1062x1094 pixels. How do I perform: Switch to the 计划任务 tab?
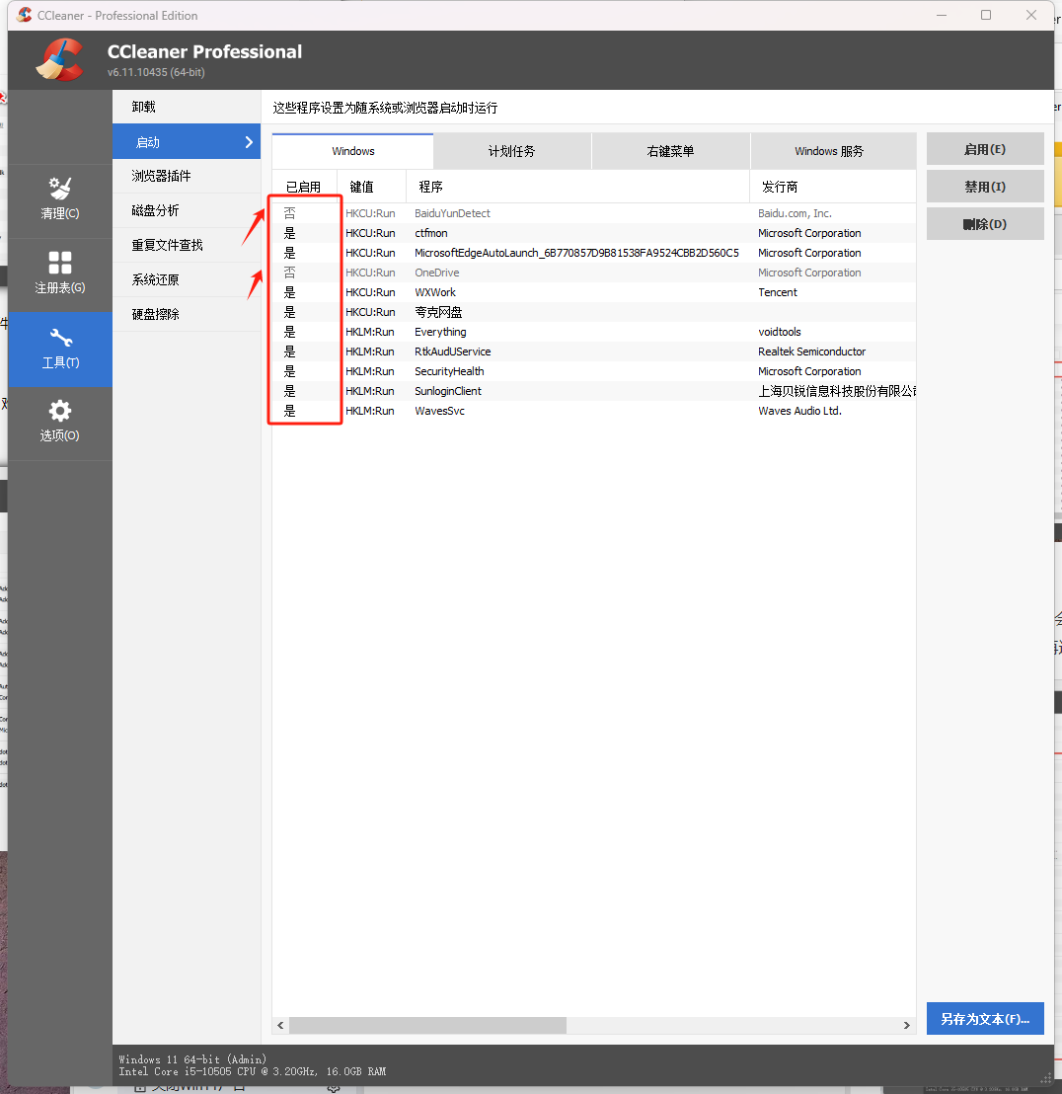point(512,151)
